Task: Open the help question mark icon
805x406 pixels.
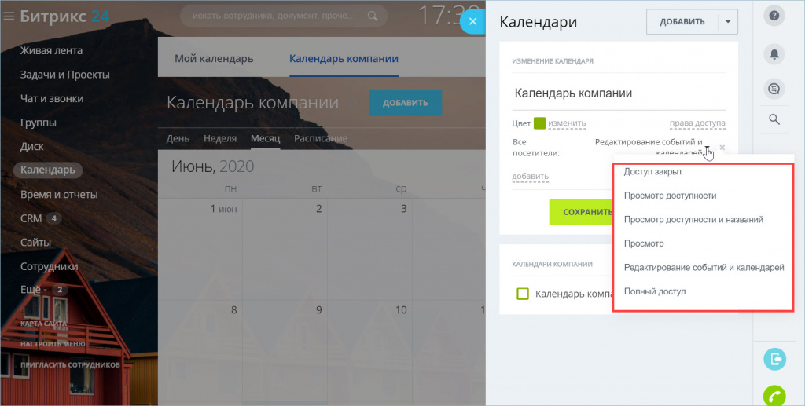Action: click(774, 16)
